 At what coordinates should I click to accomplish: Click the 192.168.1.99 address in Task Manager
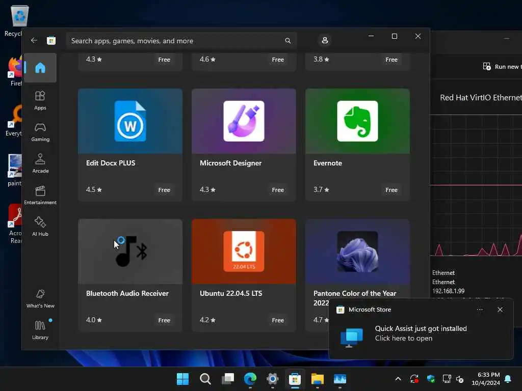pyautogui.click(x=448, y=291)
